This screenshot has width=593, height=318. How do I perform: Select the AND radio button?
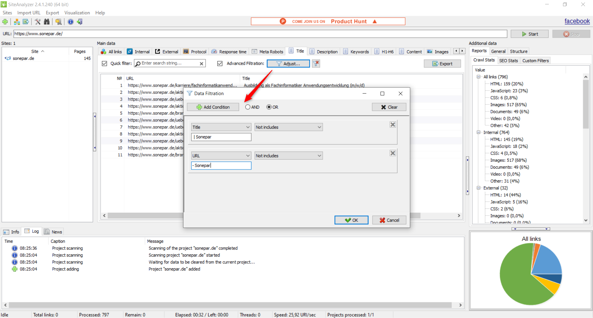tap(248, 107)
